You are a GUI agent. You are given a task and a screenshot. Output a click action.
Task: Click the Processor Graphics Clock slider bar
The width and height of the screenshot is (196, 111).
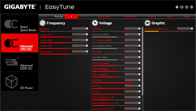click(x=169, y=31)
